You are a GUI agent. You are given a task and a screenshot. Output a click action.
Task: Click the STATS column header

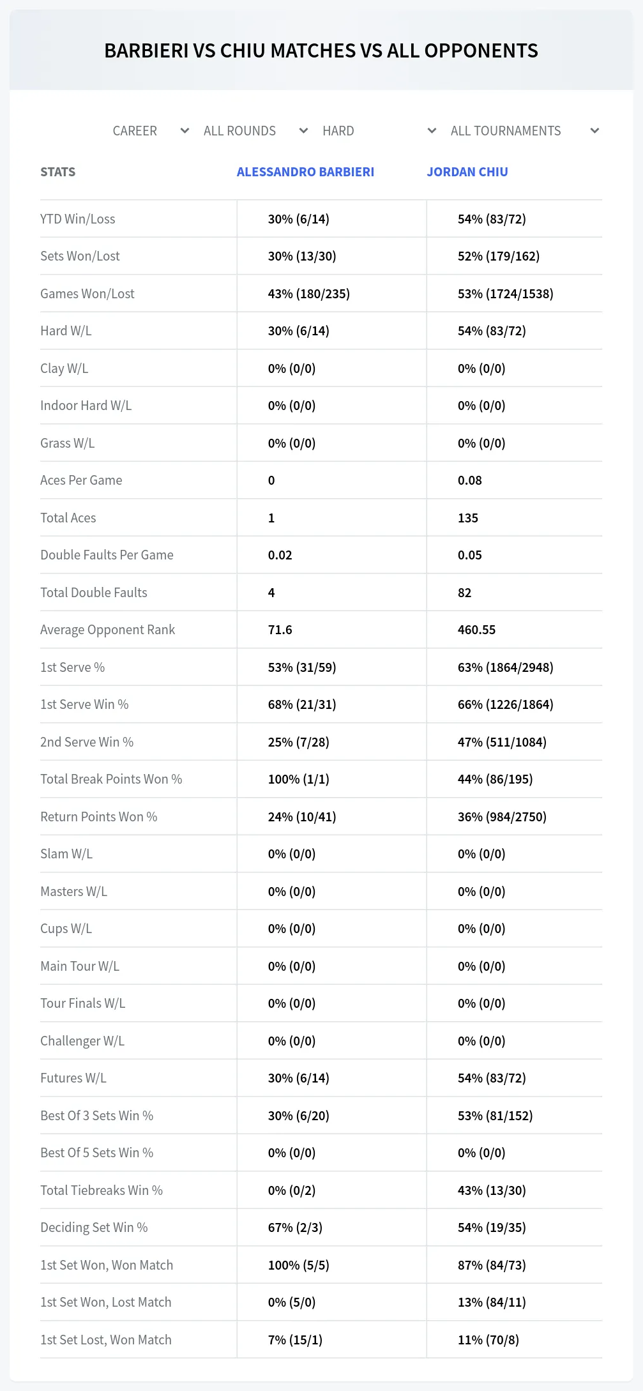click(x=57, y=172)
